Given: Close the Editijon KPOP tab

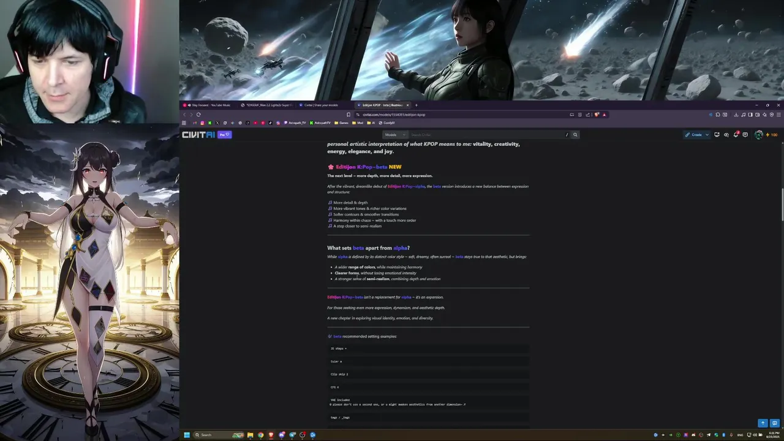Looking at the screenshot, I should tap(408, 105).
